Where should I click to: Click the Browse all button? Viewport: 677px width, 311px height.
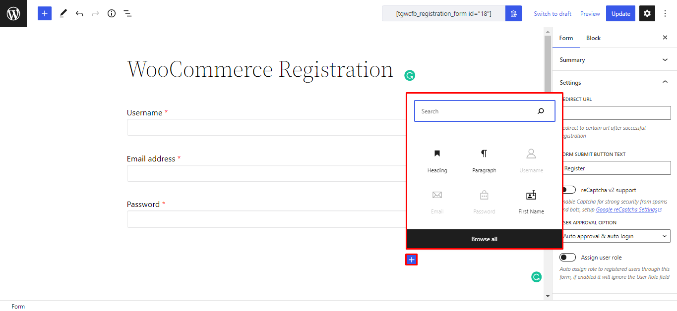484,239
